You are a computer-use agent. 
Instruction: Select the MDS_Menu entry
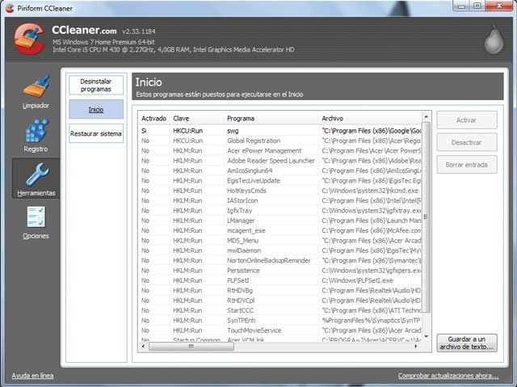pos(280,241)
